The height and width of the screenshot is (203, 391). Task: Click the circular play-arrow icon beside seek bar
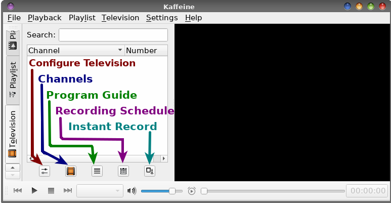tap(192, 191)
